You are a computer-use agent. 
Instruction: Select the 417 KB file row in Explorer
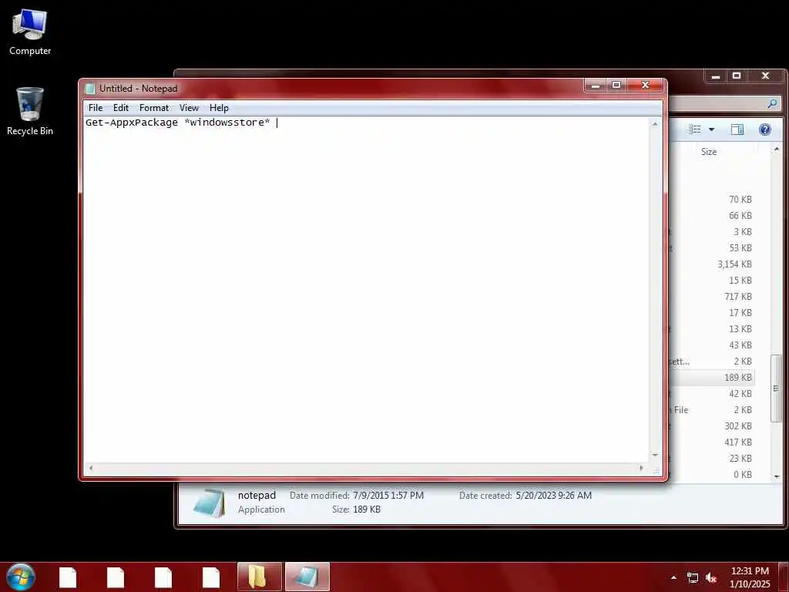pyautogui.click(x=711, y=442)
